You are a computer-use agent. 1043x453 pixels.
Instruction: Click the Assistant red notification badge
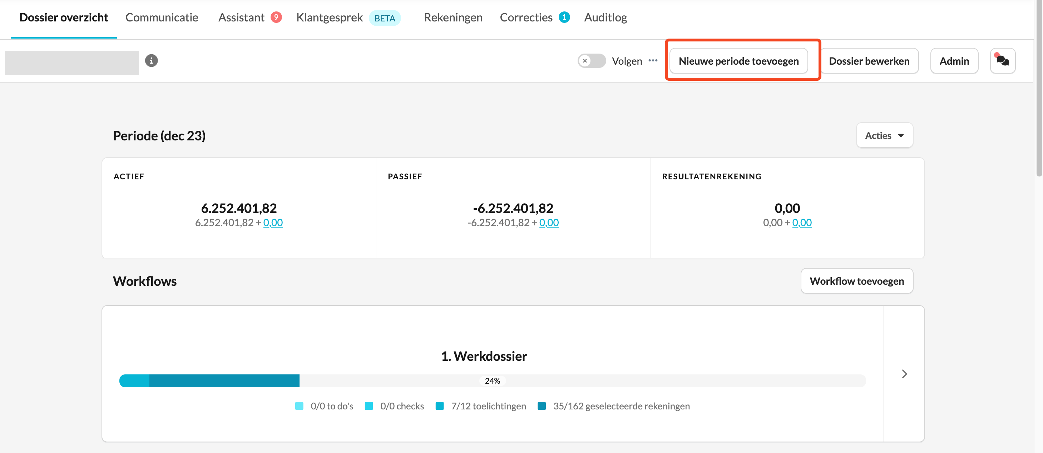coord(276,18)
